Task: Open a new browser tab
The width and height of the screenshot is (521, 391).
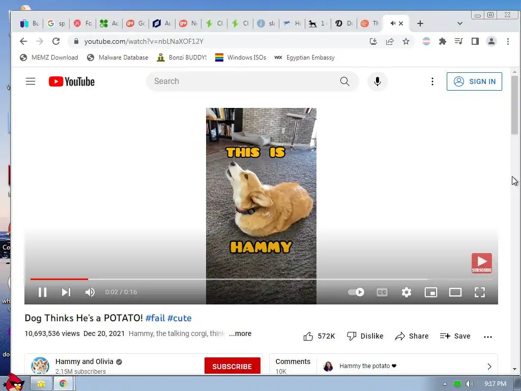Action: point(420,23)
